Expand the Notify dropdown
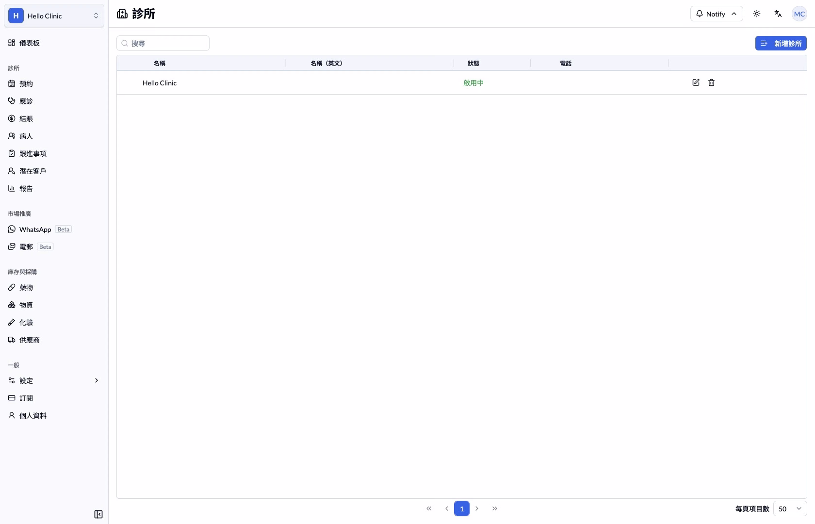 coord(717,14)
